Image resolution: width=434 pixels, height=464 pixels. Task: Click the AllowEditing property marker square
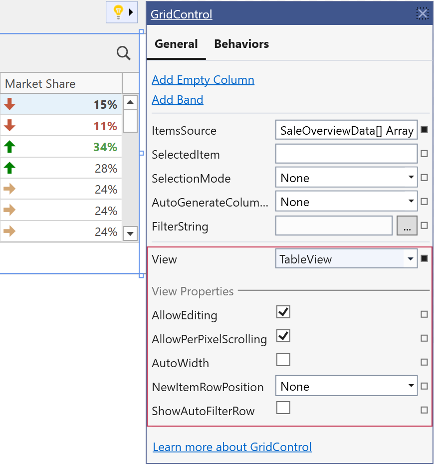pyautogui.click(x=424, y=314)
